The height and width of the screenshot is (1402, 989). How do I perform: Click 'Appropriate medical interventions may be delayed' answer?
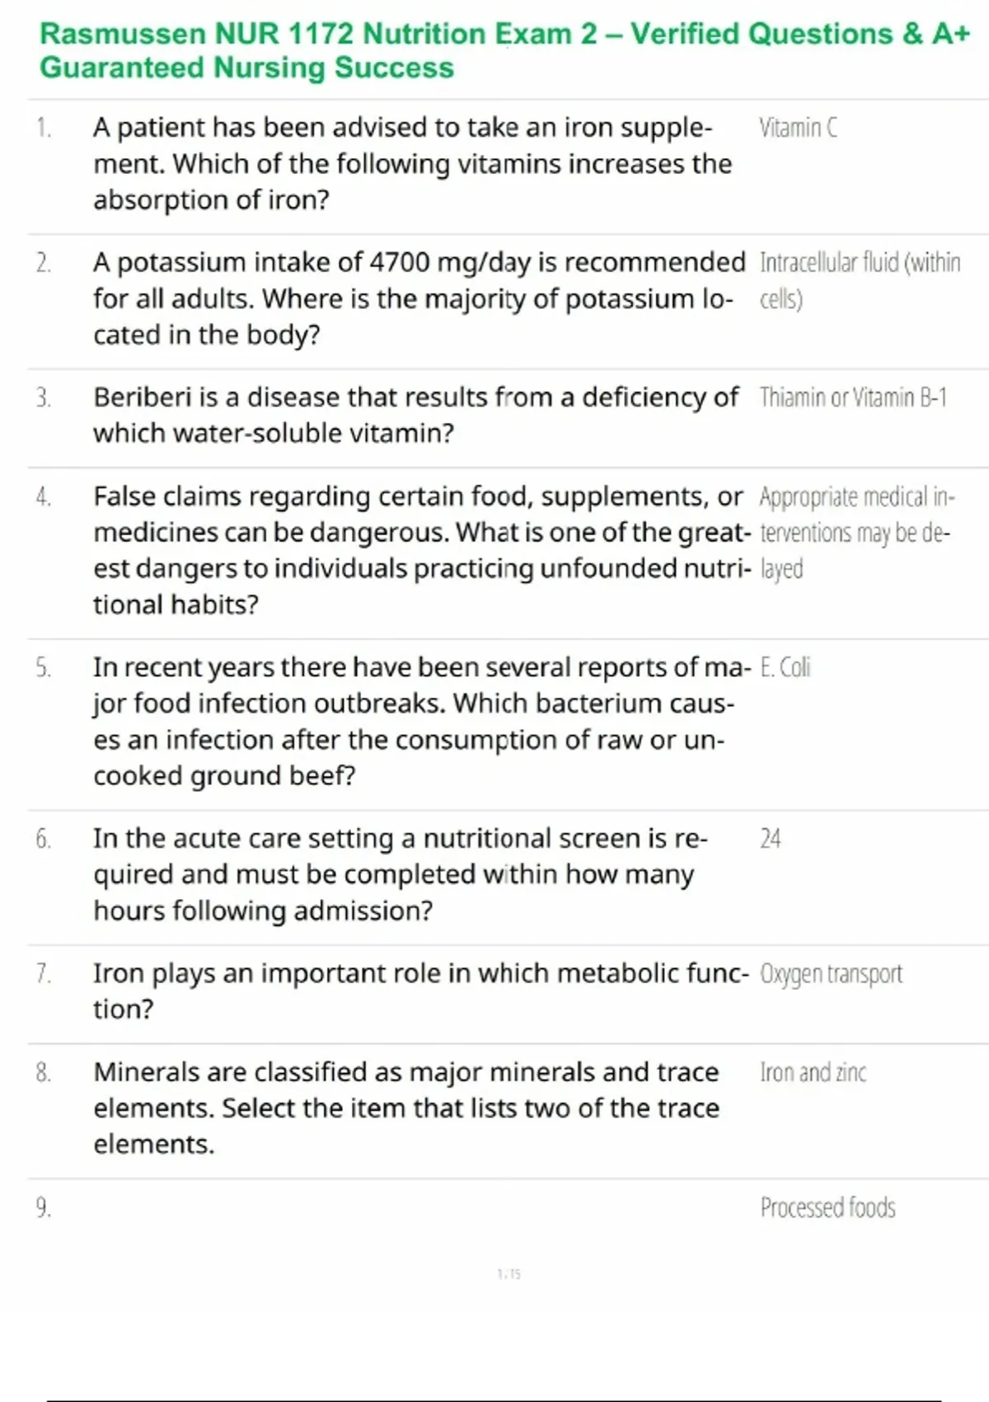click(x=857, y=533)
